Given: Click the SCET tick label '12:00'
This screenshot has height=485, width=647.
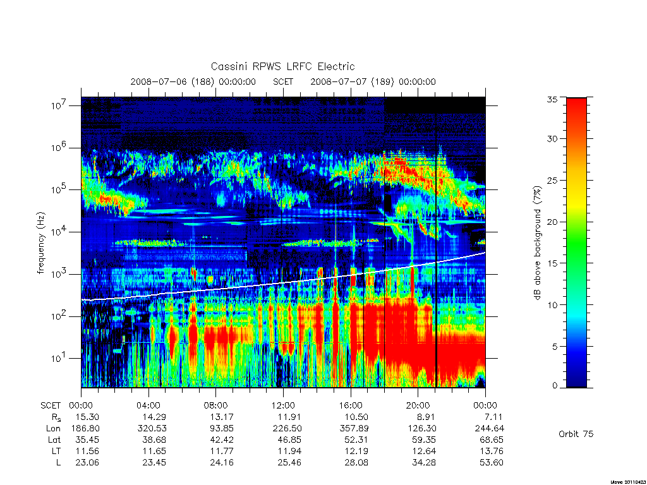Looking at the screenshot, I should 283,405.
